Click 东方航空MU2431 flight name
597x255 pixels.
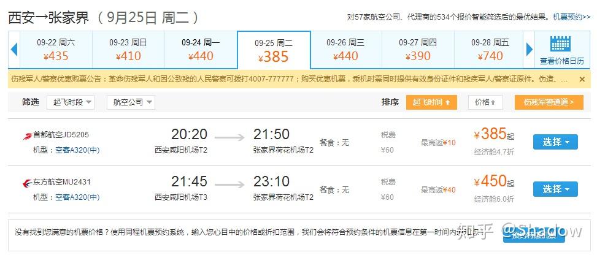click(62, 182)
